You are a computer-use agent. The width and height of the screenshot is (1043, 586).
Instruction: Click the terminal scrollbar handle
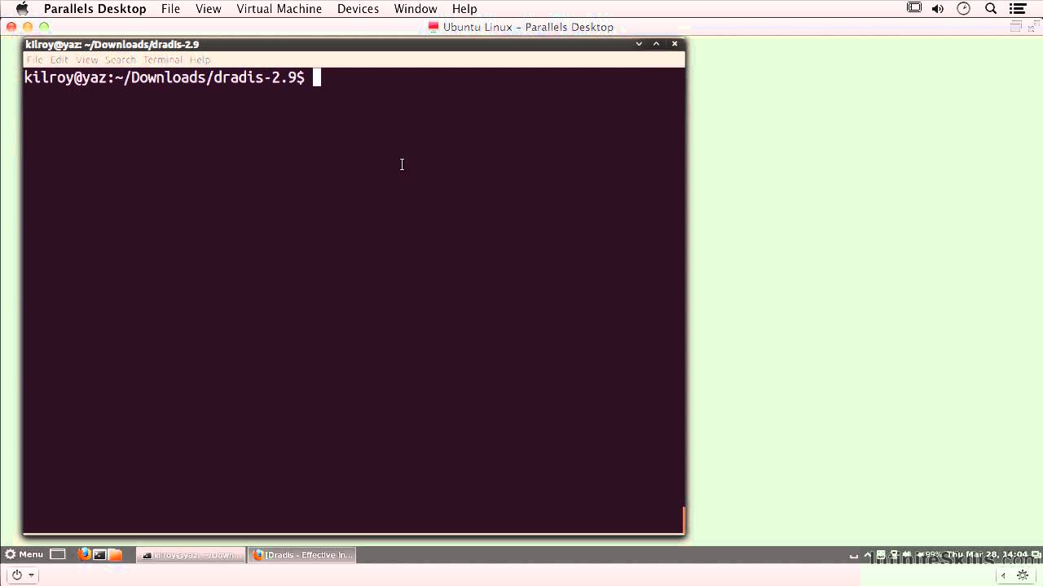684,519
